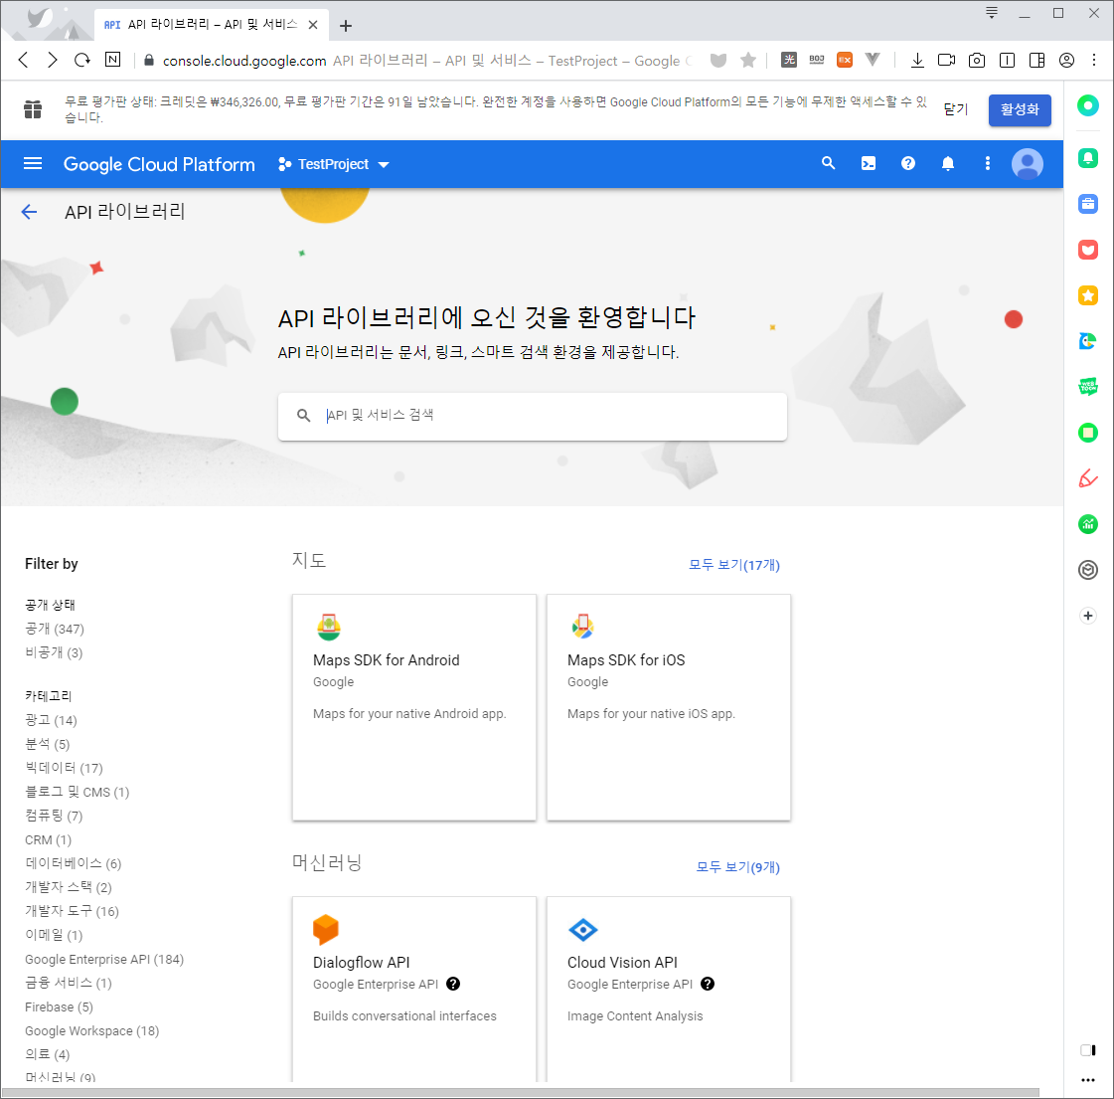The image size is (1114, 1099).
Task: Go forward using the browser forward arrow
Action: 53,60
